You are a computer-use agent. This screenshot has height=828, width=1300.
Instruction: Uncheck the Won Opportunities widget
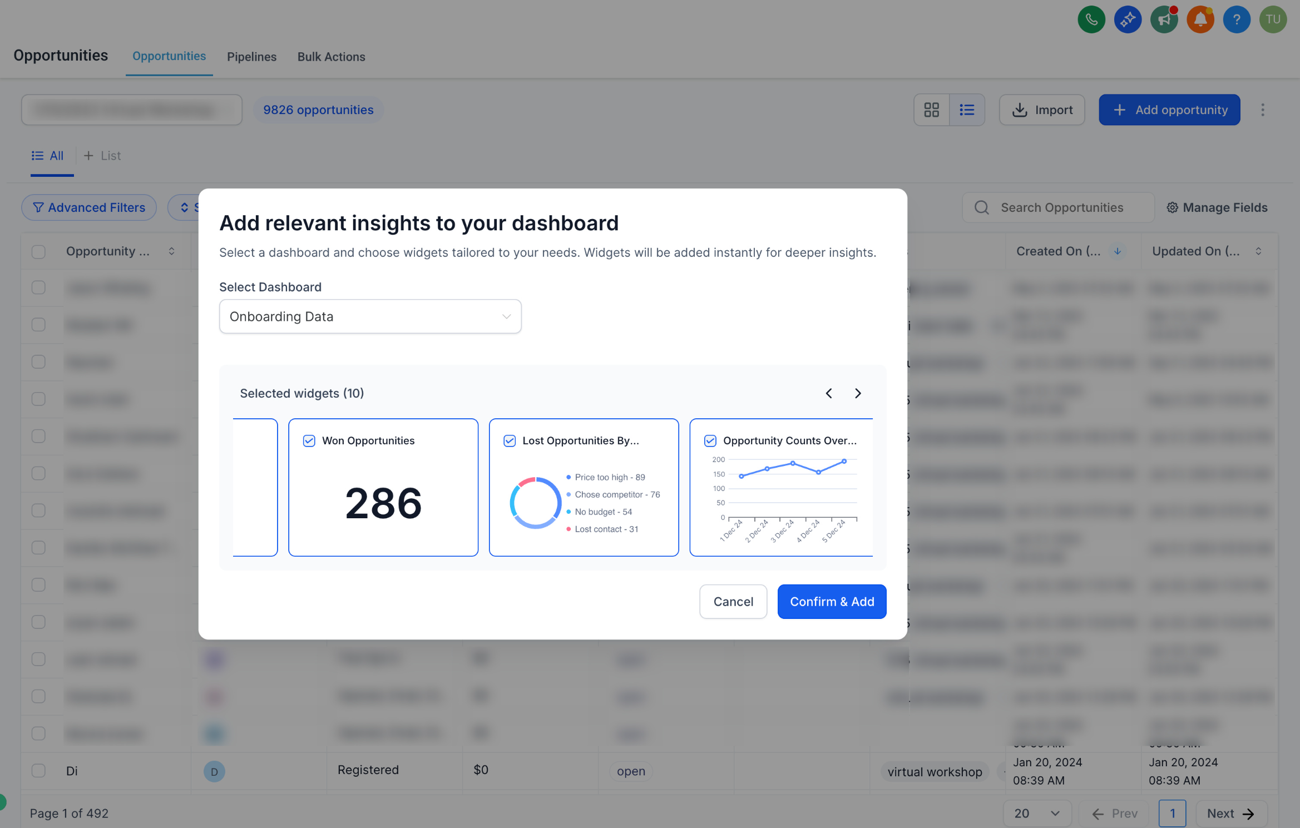point(309,440)
